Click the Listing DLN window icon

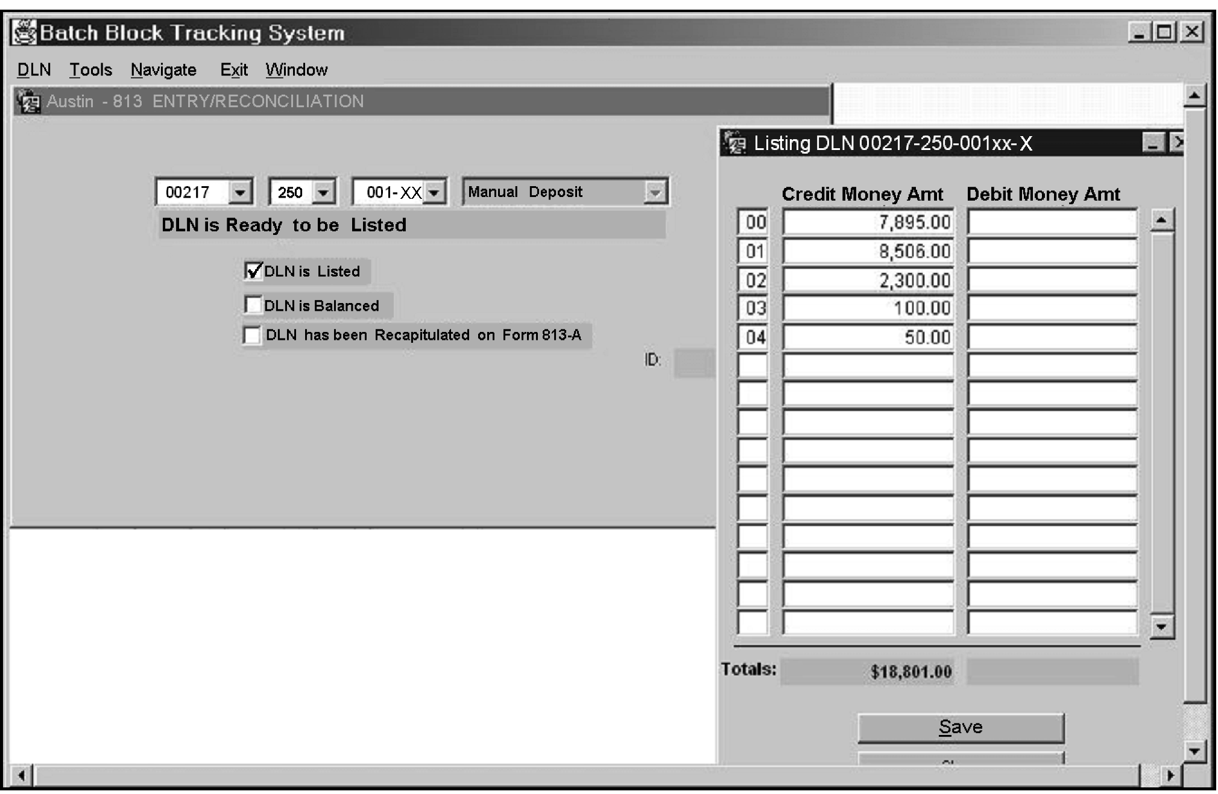735,143
